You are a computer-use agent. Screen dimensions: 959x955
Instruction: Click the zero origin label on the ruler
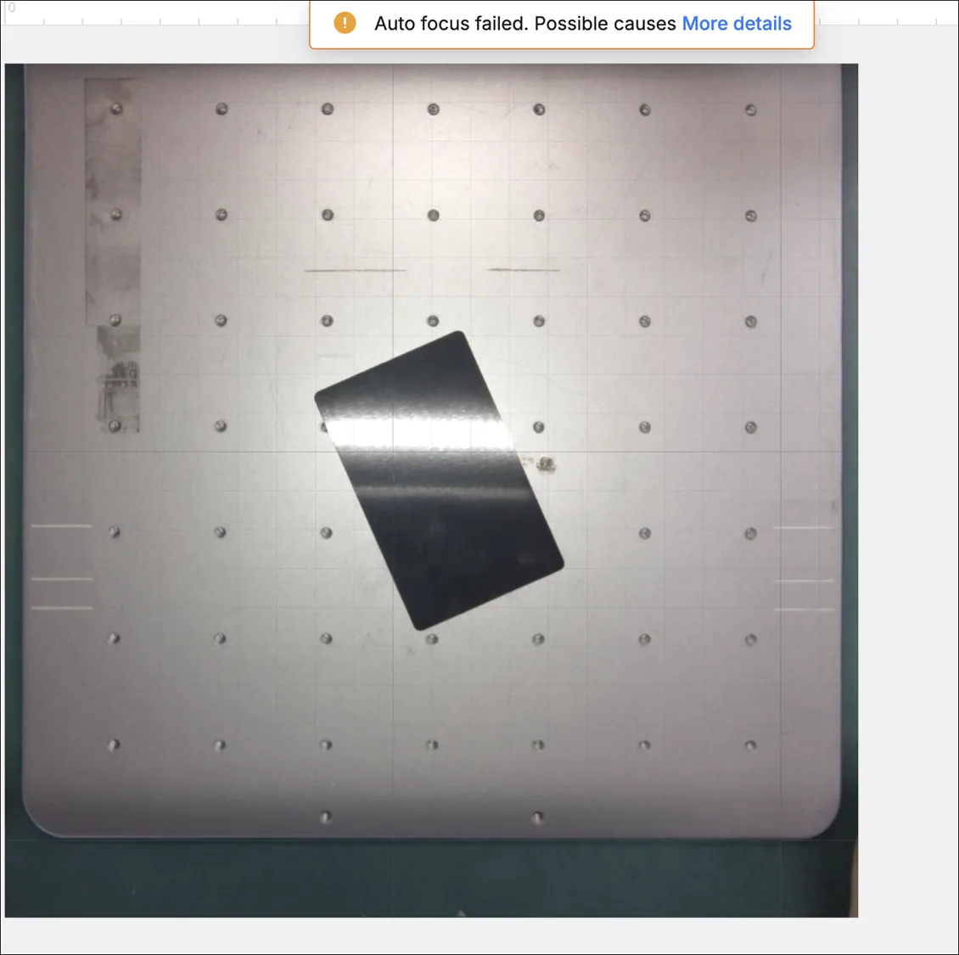(12, 8)
